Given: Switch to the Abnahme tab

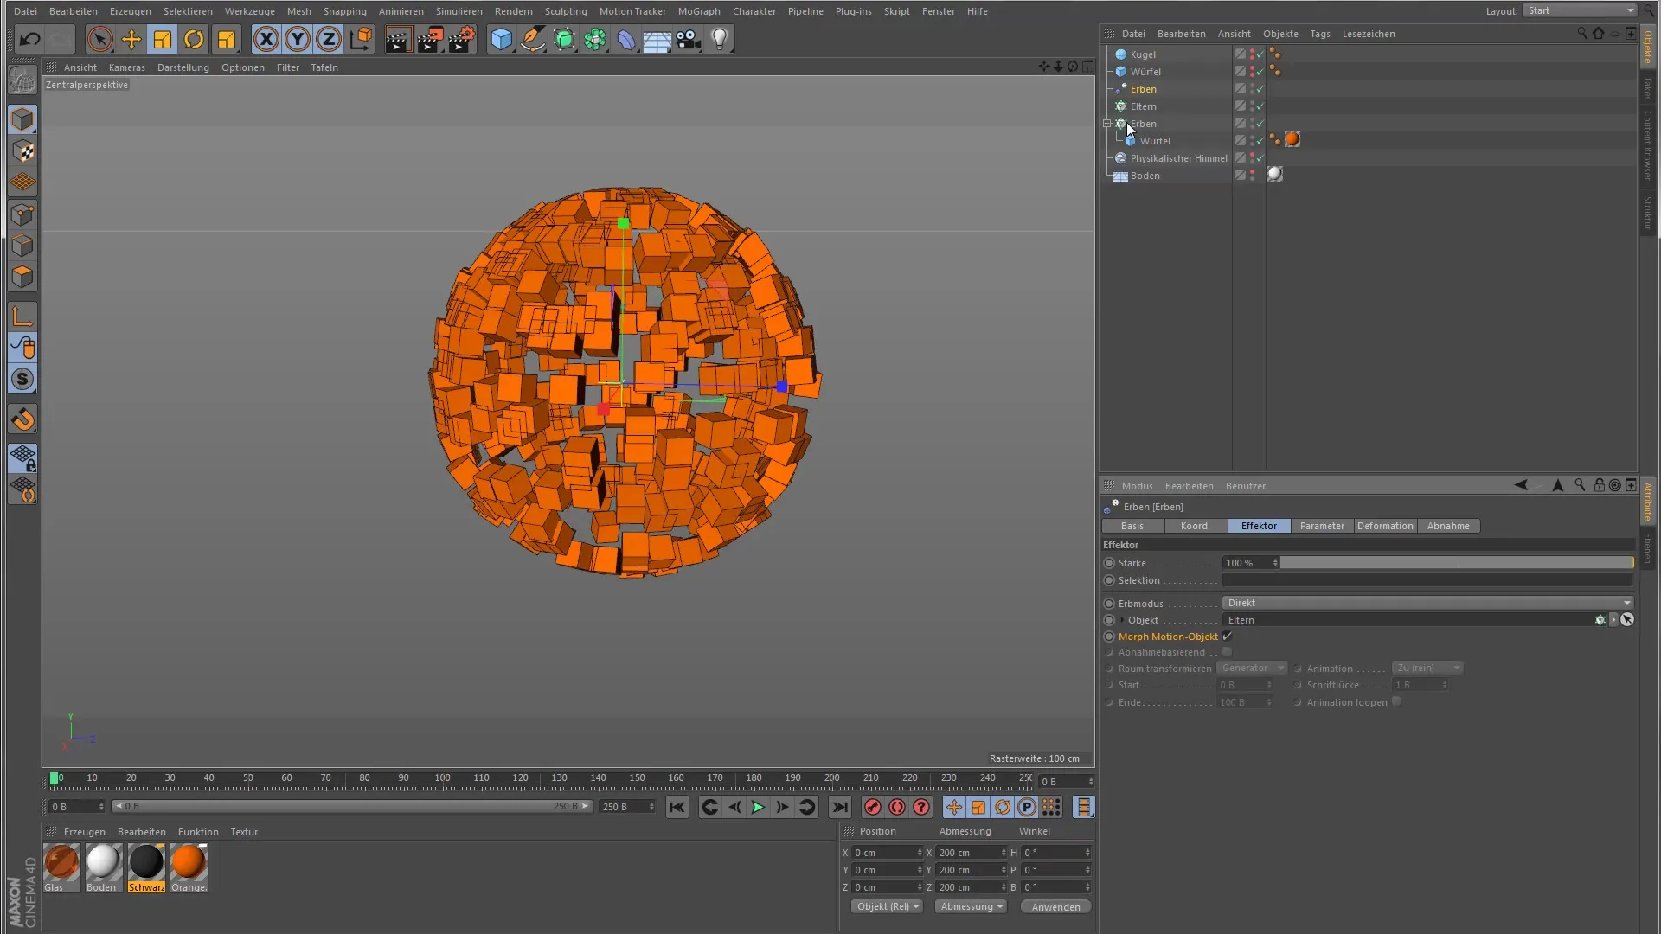Looking at the screenshot, I should click(1448, 526).
